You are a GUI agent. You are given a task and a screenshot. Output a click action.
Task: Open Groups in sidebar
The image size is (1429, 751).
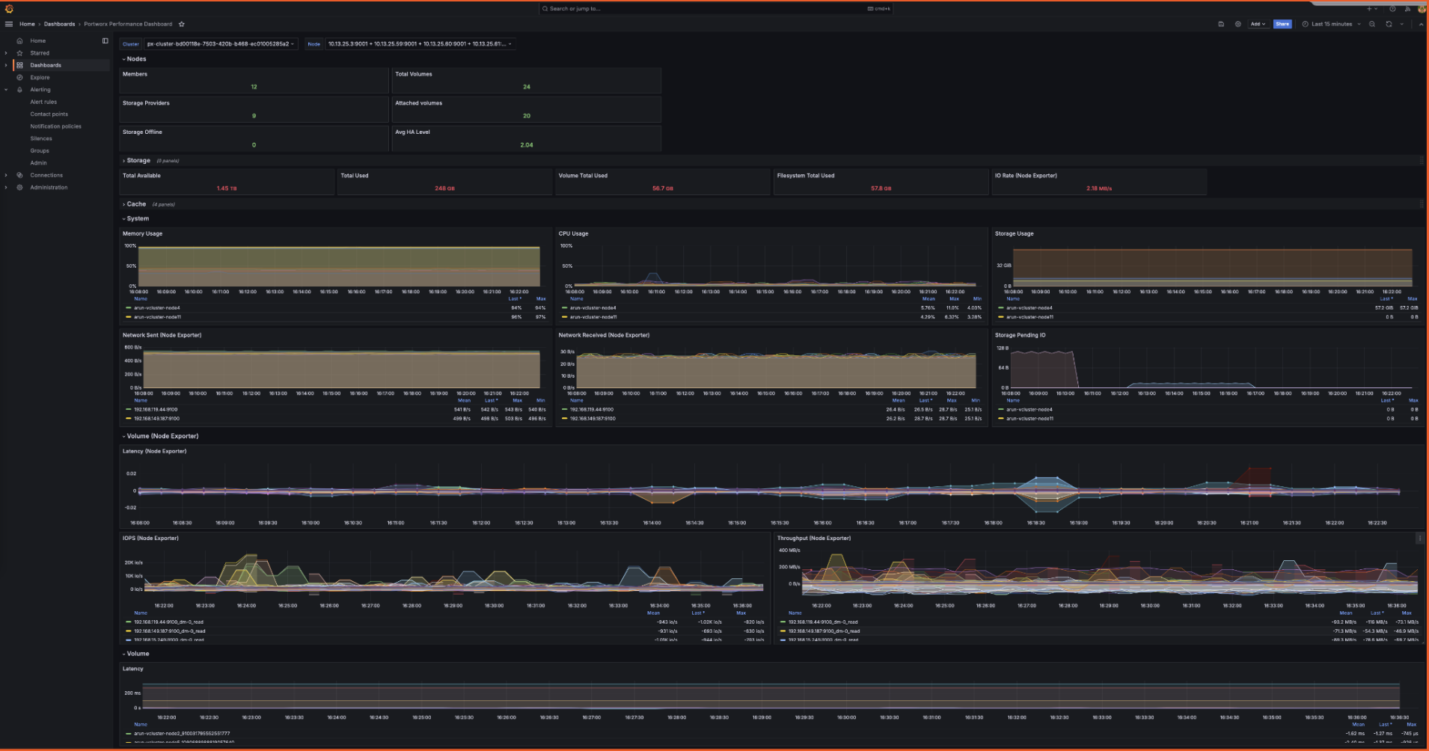(x=40, y=151)
